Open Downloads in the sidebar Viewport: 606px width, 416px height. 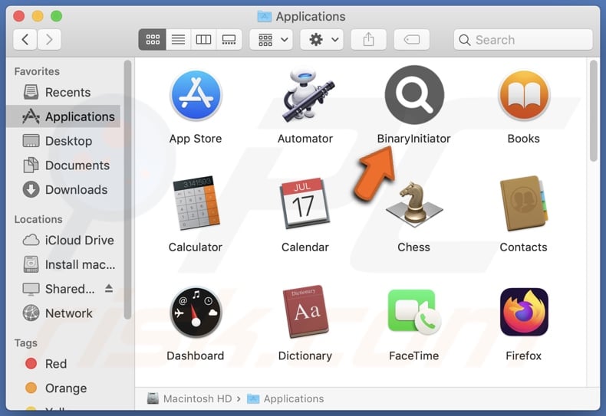pos(64,189)
